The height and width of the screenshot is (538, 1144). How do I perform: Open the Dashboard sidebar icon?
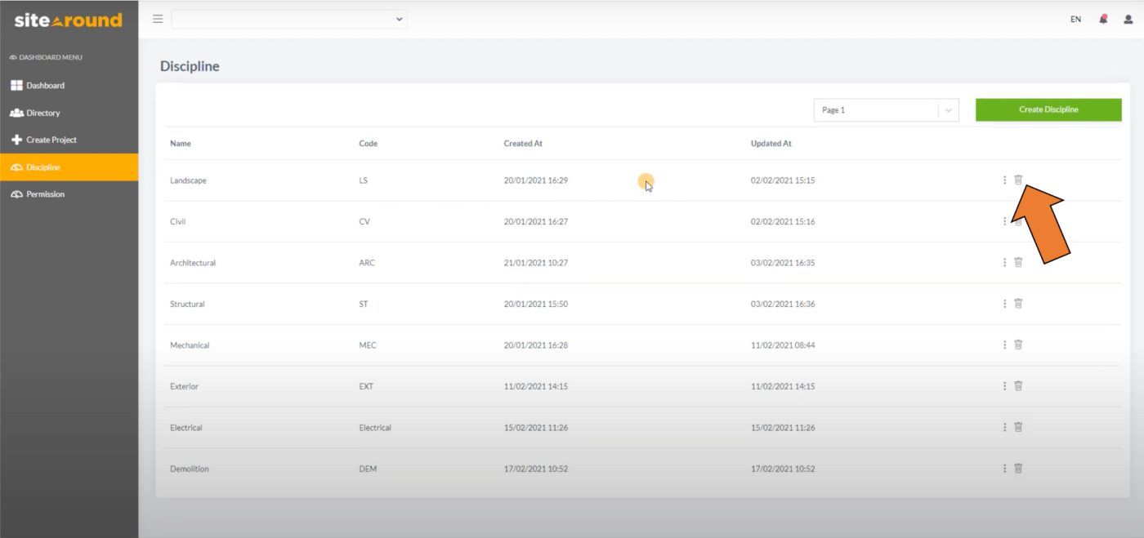(x=16, y=85)
